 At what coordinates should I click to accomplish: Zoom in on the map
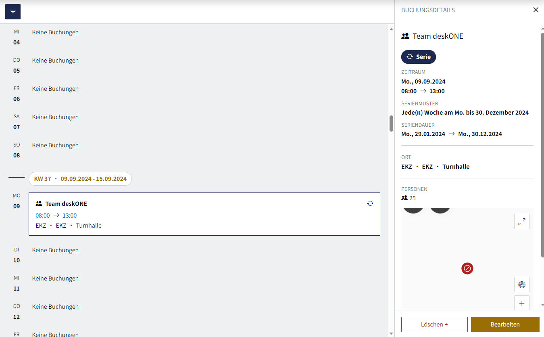point(522,303)
